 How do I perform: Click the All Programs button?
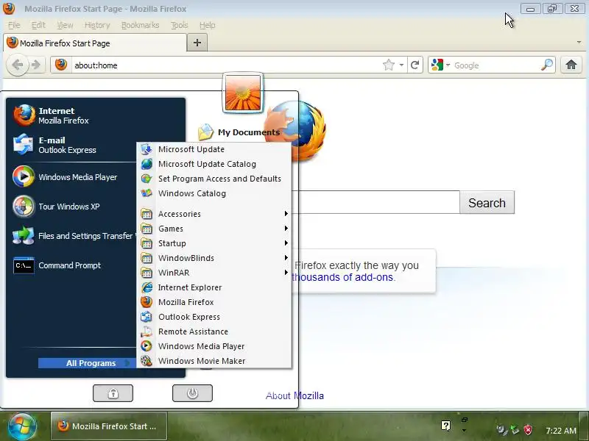[87, 363]
